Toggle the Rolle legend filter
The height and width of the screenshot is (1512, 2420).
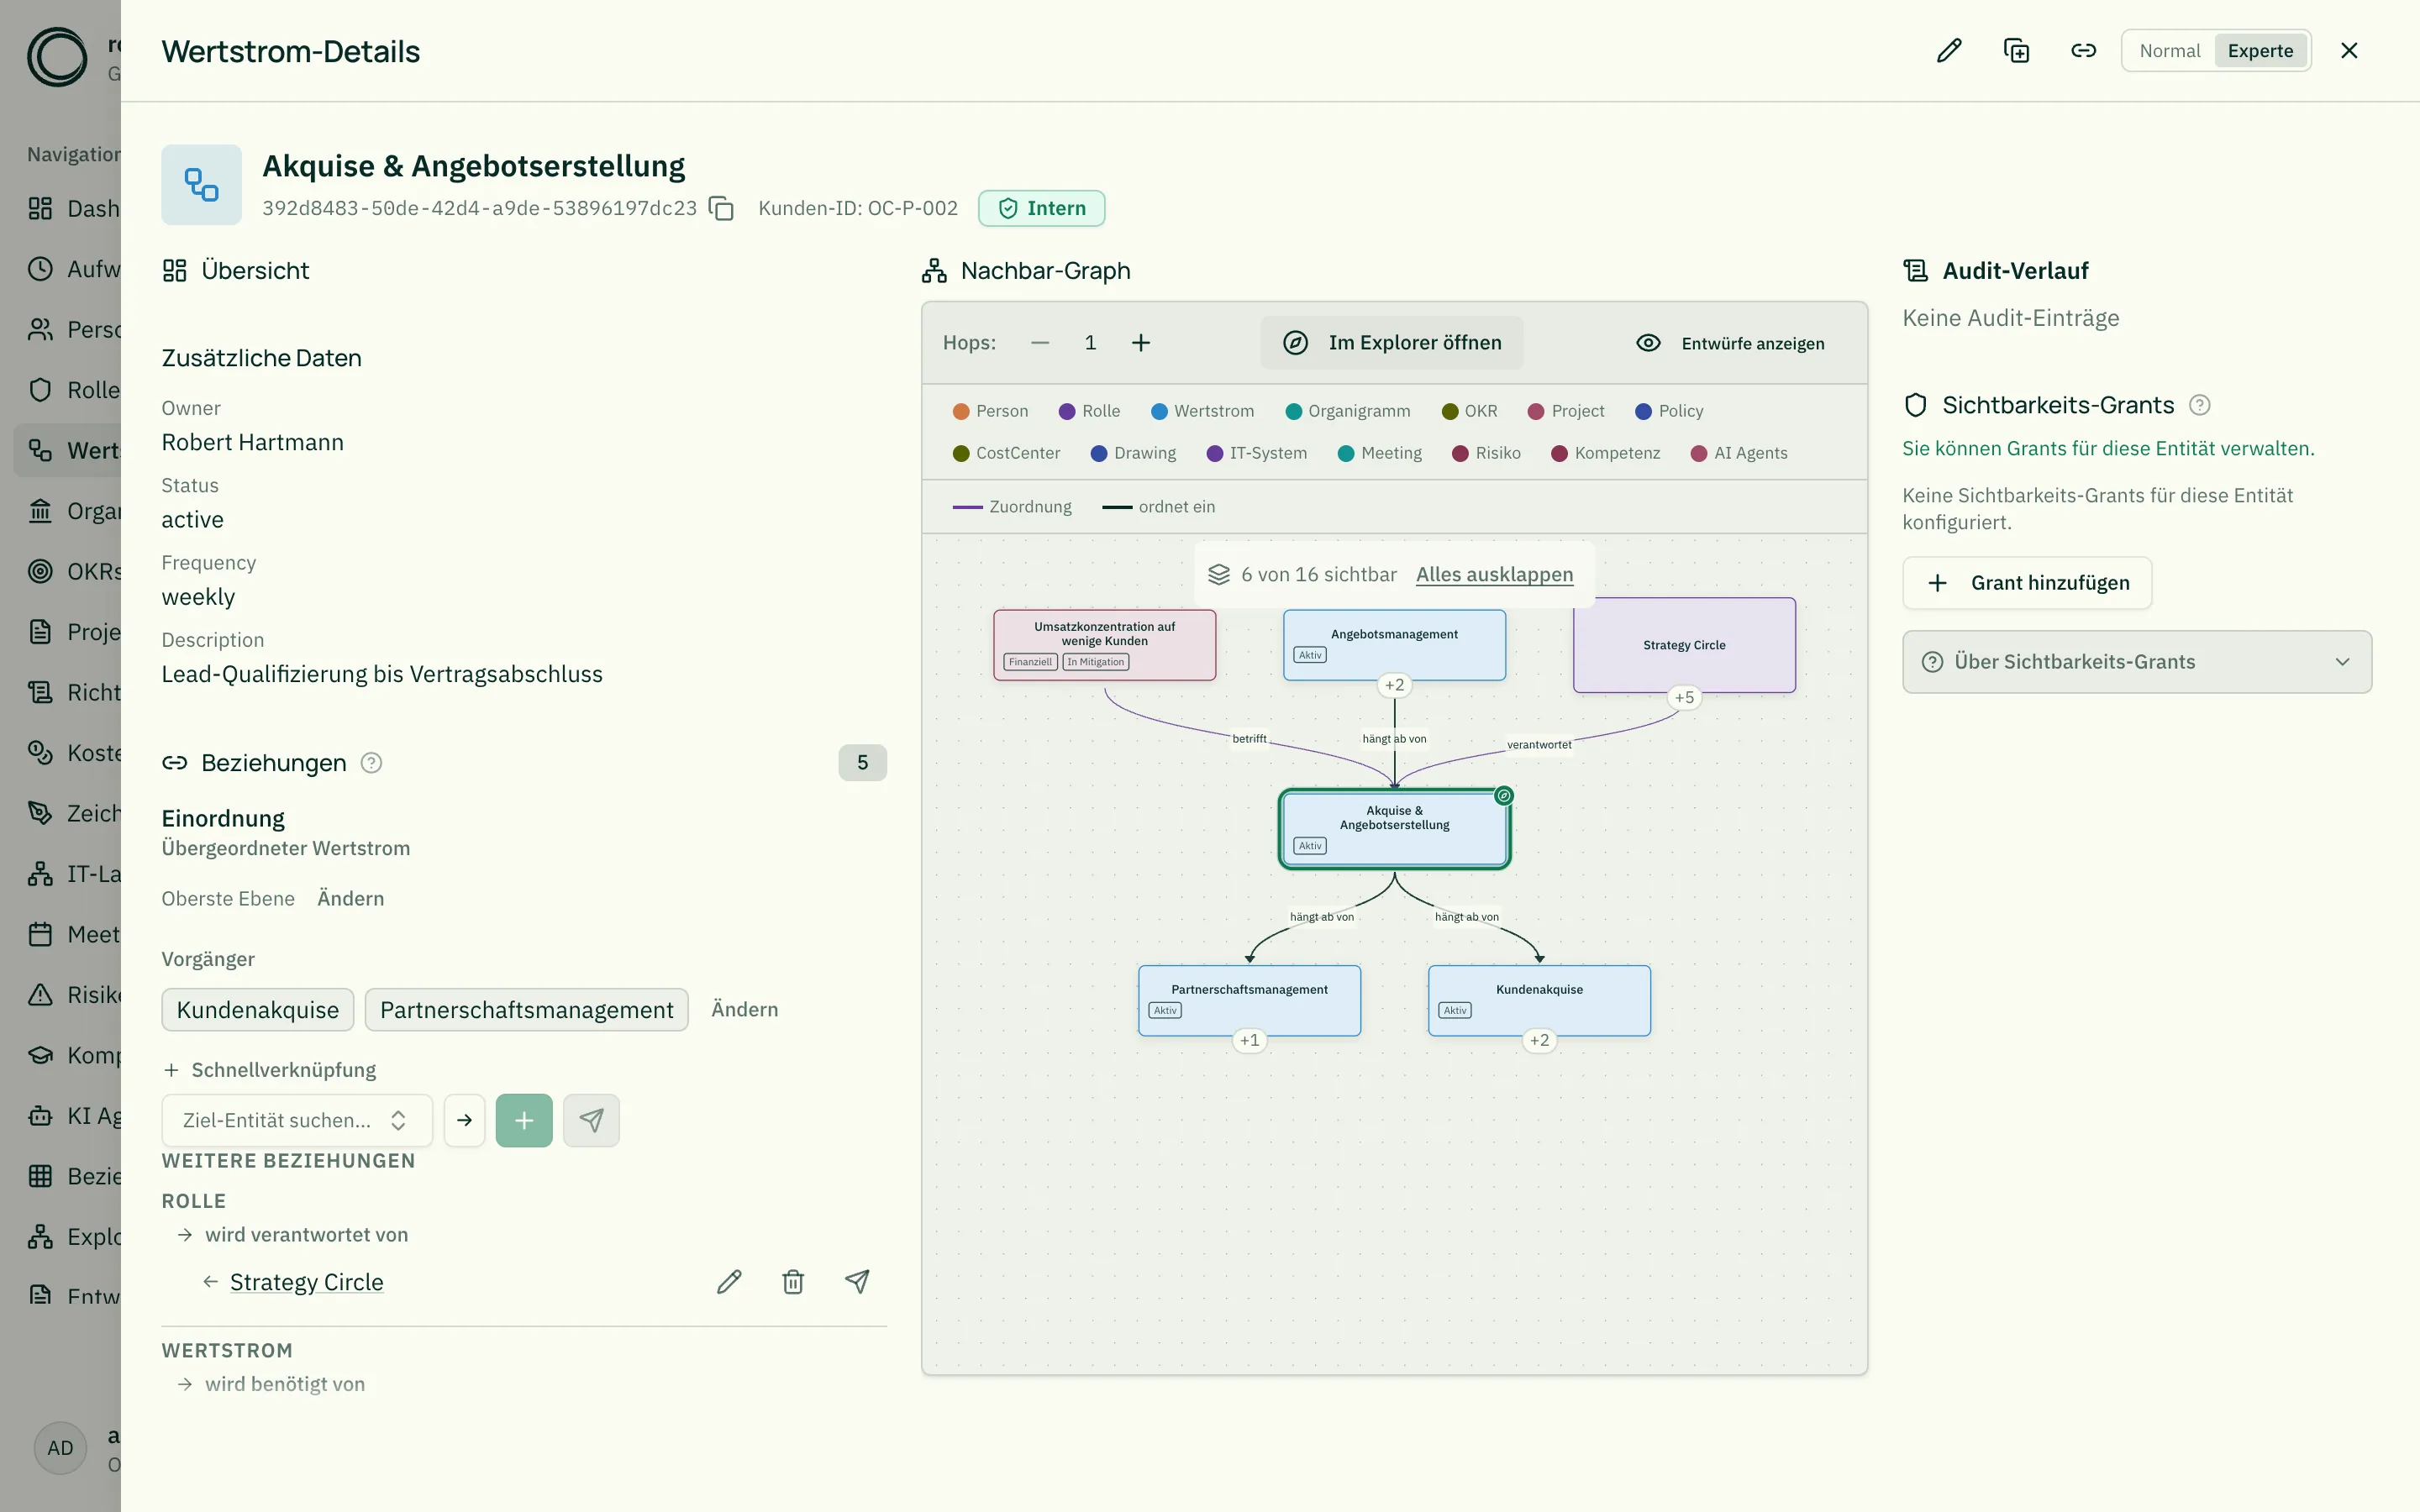(x=1089, y=411)
